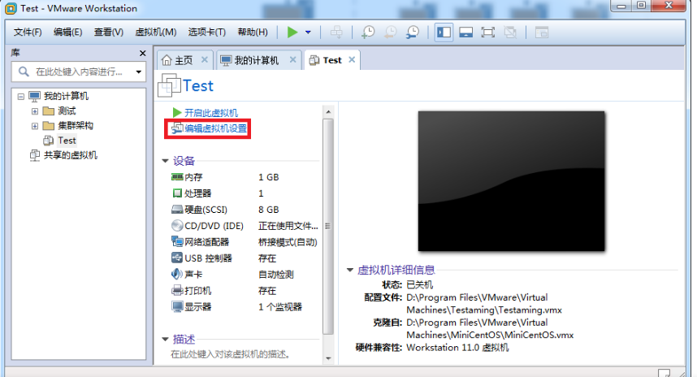
Task: Open the 选项卡(T) menu
Action: pyautogui.click(x=206, y=32)
